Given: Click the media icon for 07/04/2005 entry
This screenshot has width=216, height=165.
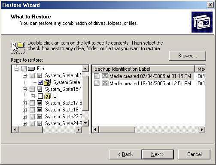Looking at the screenshot, I should (105, 76).
